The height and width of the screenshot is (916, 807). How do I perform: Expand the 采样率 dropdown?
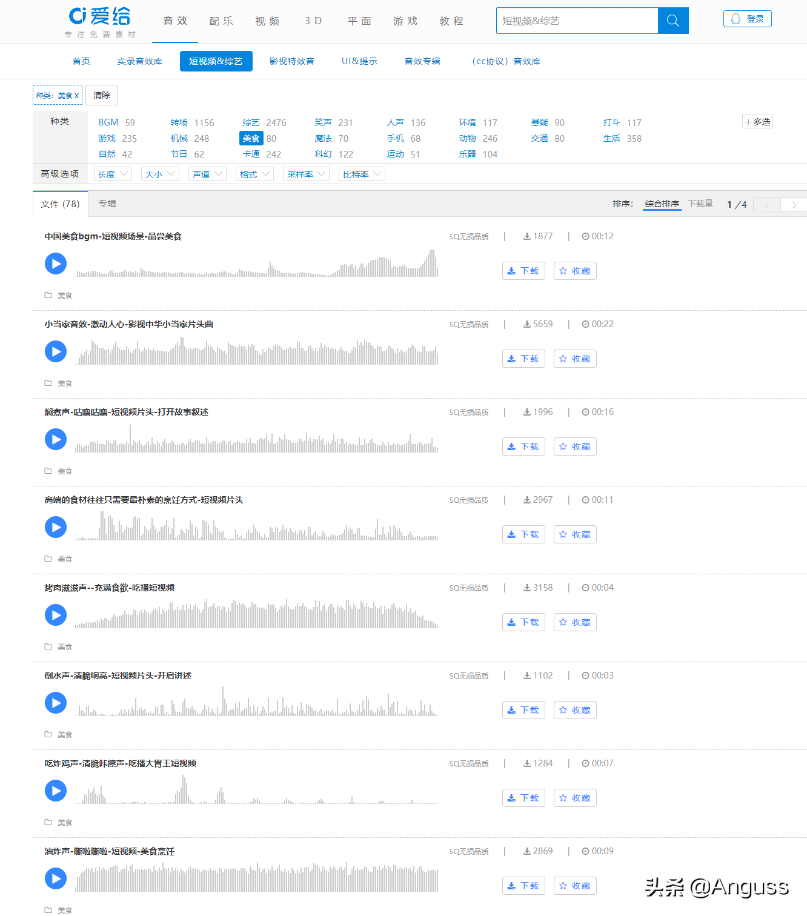click(306, 174)
